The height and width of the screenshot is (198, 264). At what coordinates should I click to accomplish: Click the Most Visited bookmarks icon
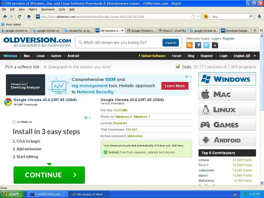tap(3, 24)
